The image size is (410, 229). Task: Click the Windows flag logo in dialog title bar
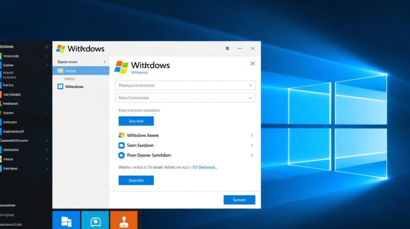(x=61, y=49)
